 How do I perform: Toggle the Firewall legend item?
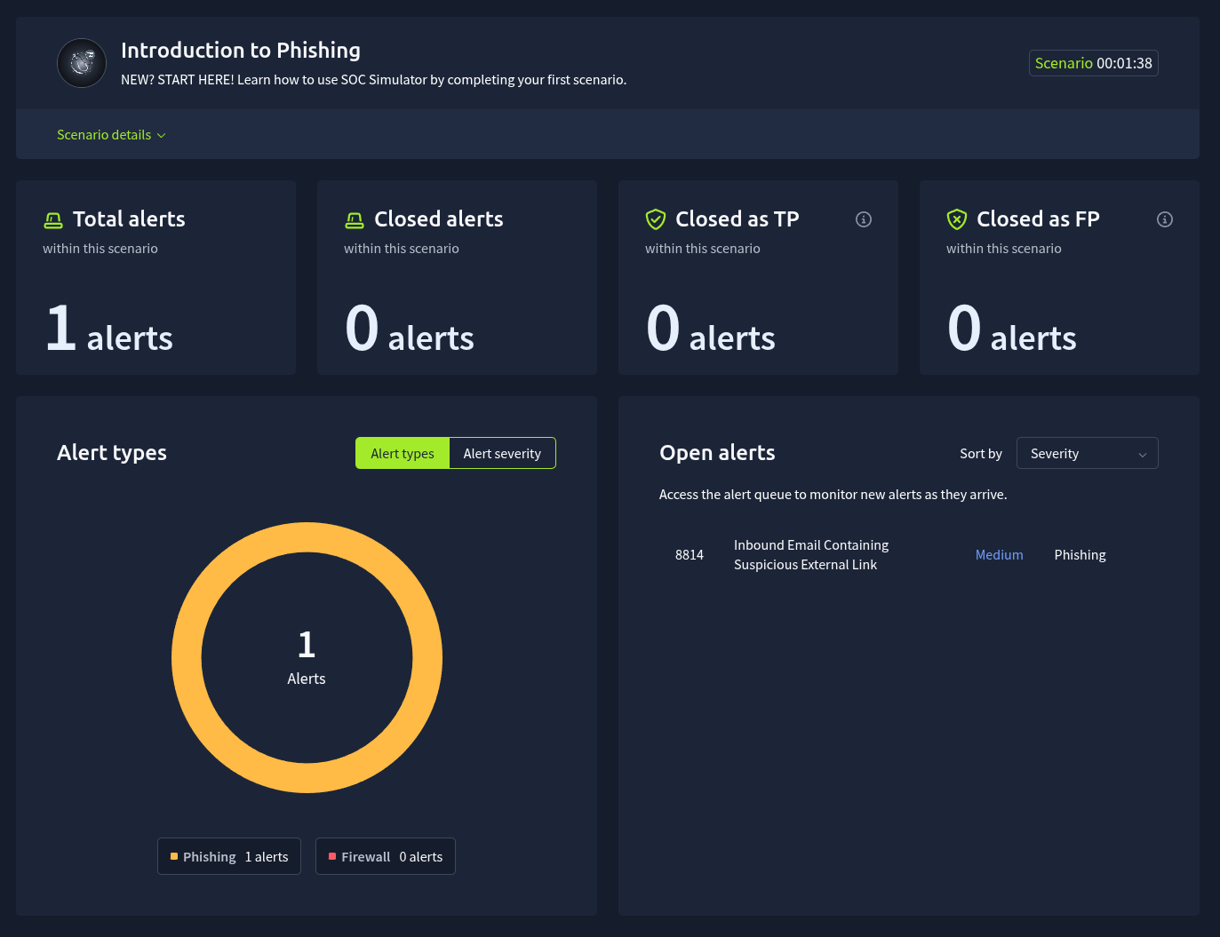tap(386, 856)
